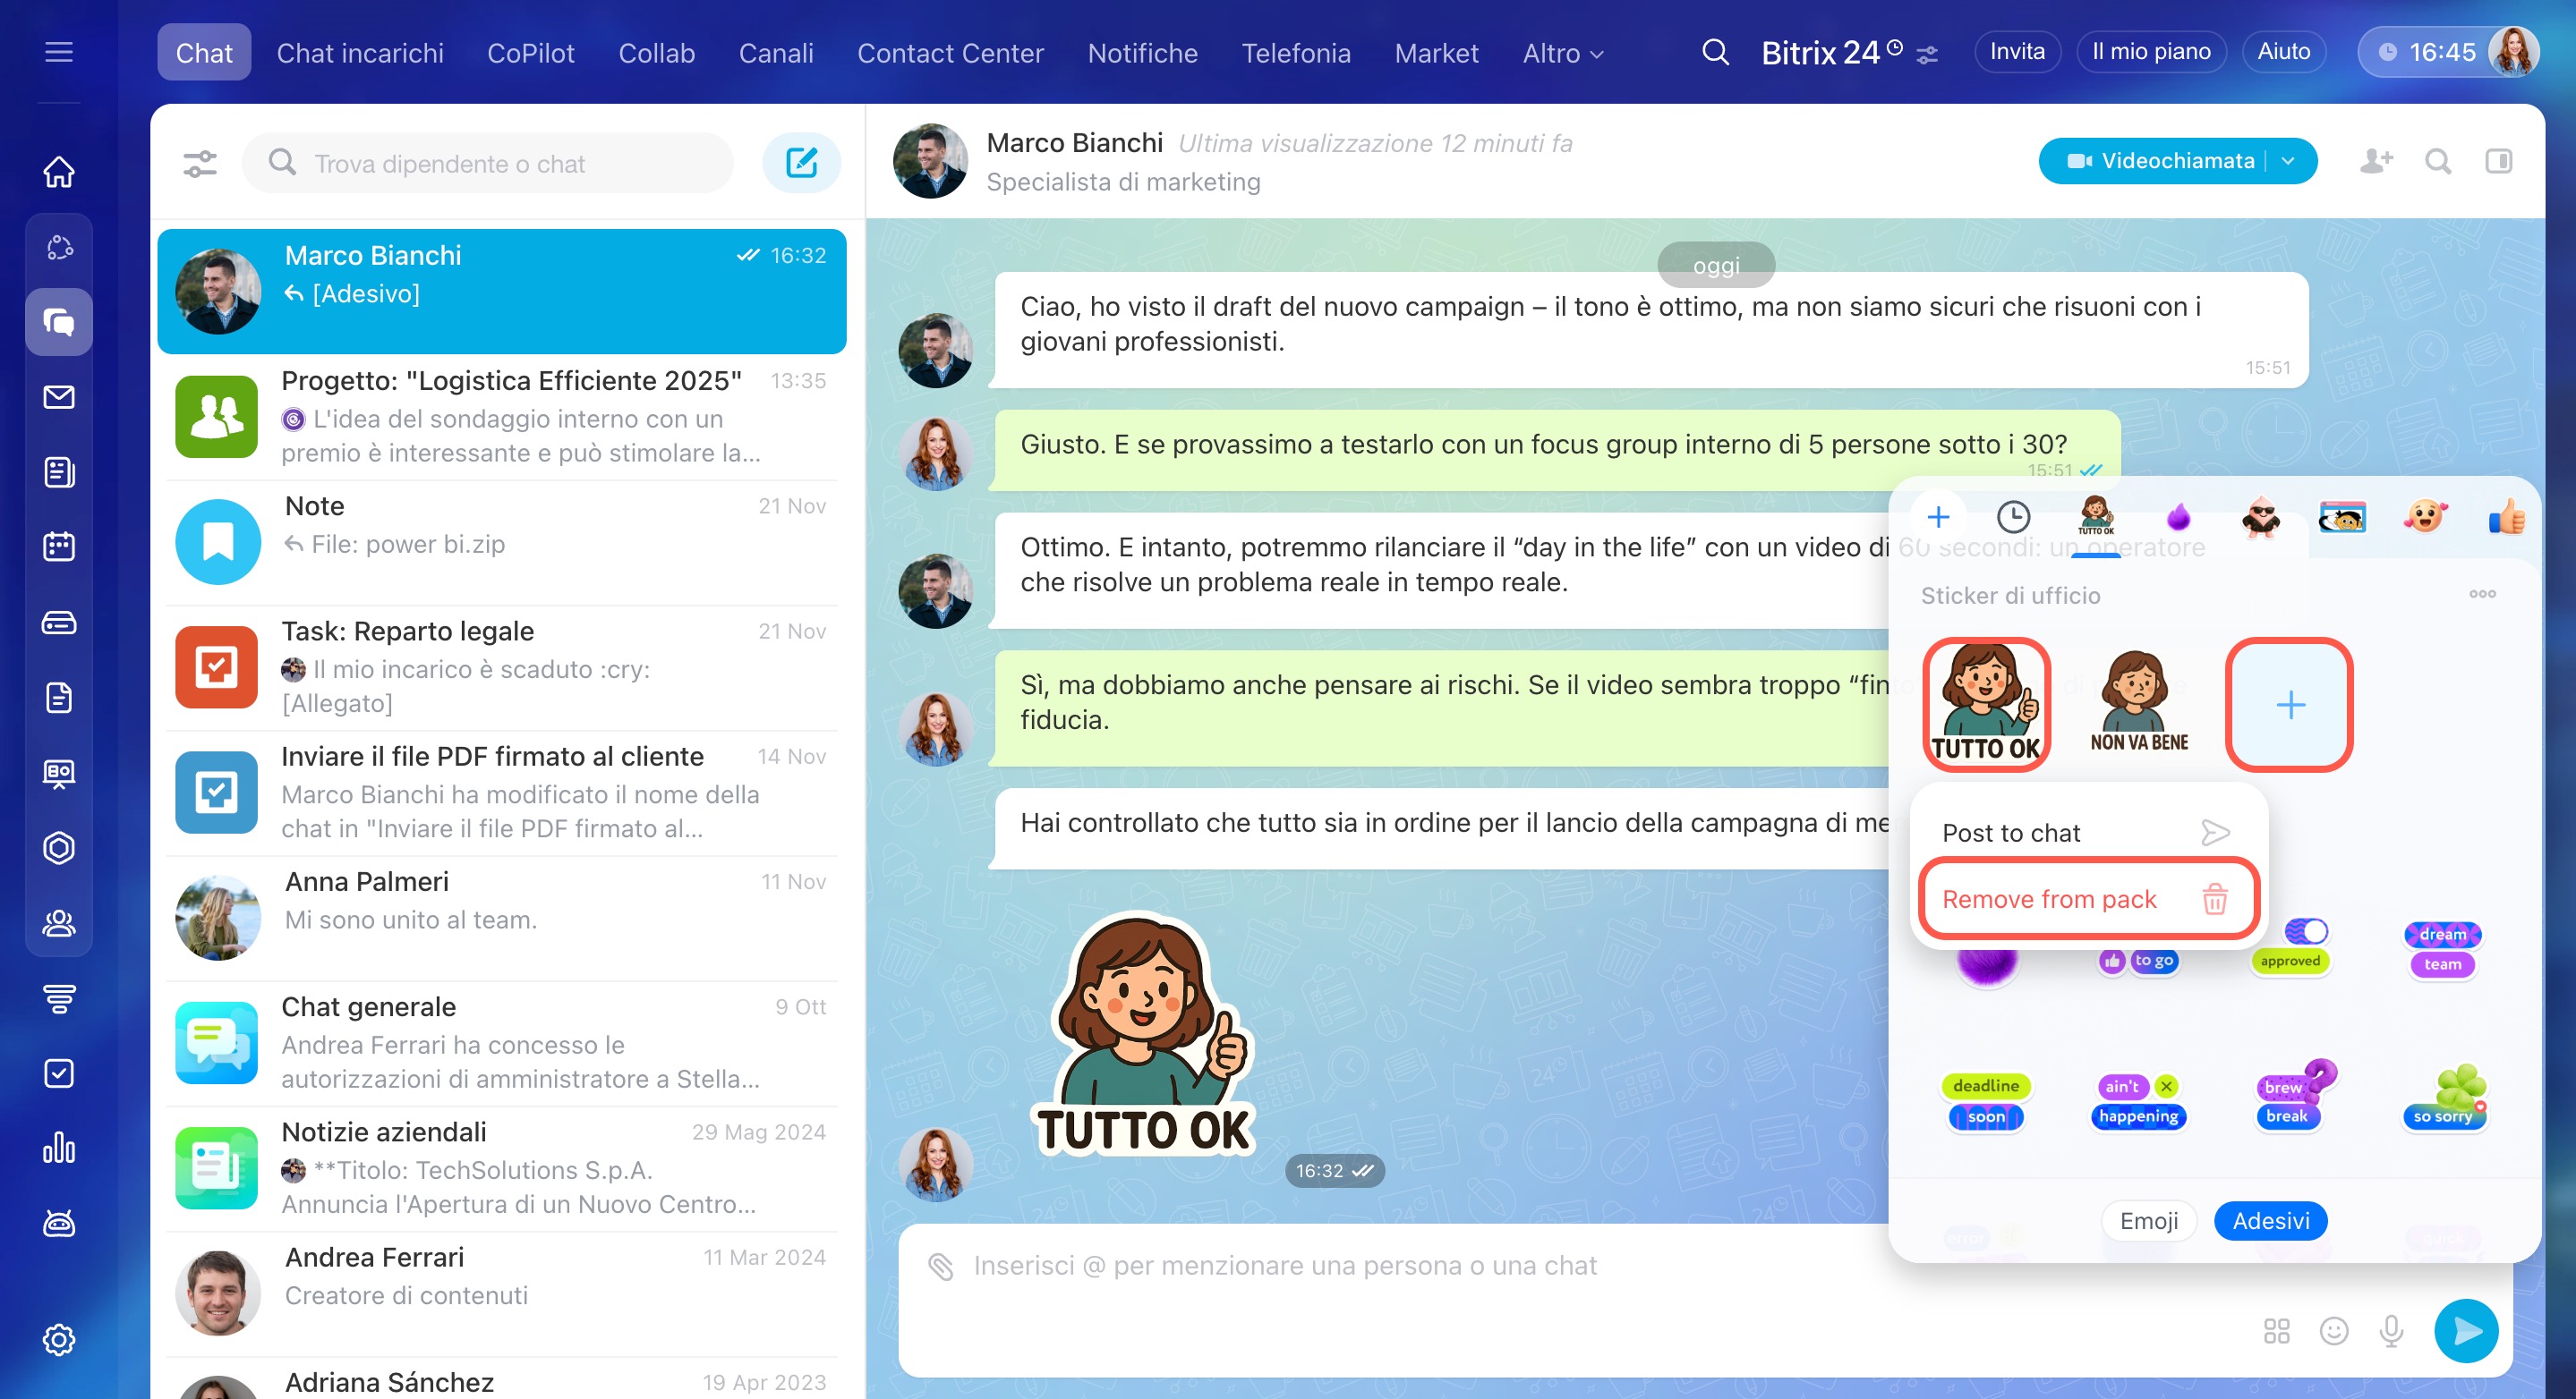
Task: Click the blue send message button
Action: coord(2465,1331)
